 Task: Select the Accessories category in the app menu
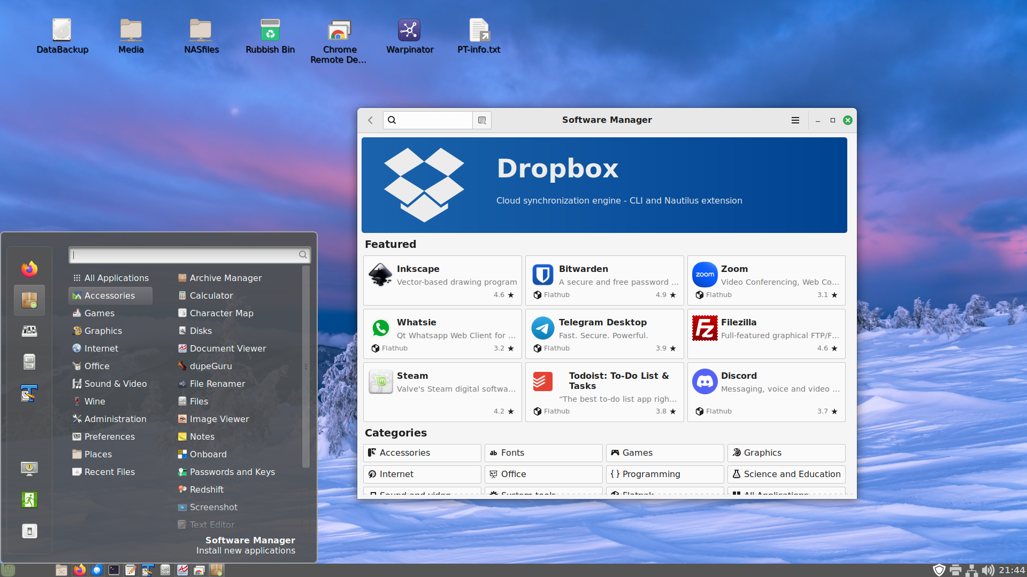110,295
